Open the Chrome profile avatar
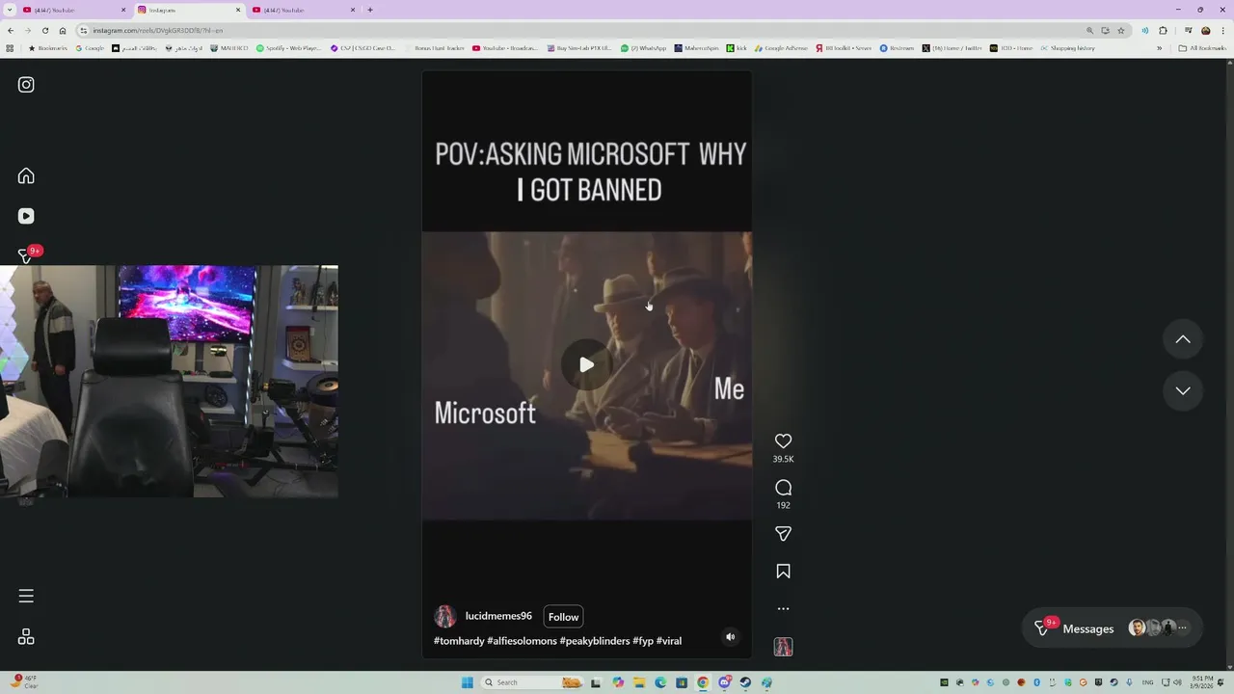The image size is (1234, 694). pyautogui.click(x=1205, y=30)
